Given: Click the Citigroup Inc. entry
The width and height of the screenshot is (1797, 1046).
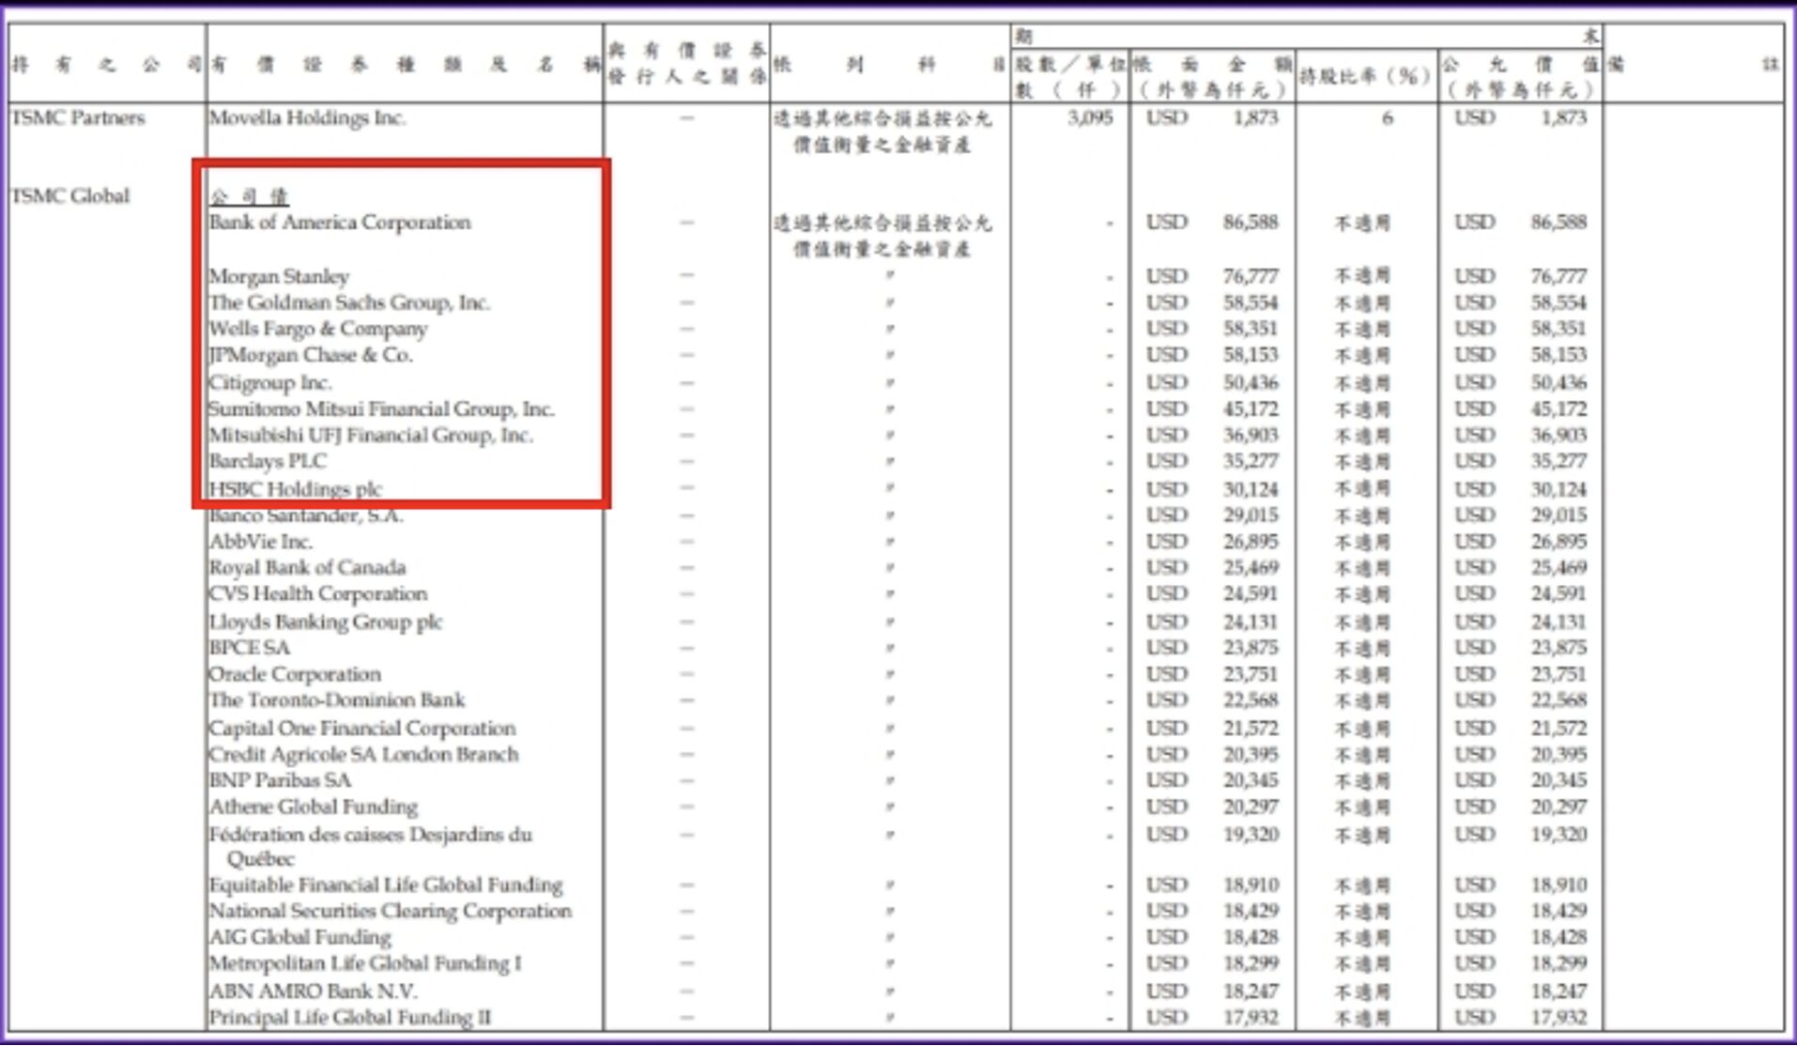Looking at the screenshot, I should [x=270, y=382].
